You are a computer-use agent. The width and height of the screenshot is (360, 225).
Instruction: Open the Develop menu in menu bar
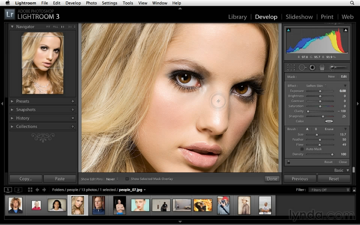coord(73,3)
